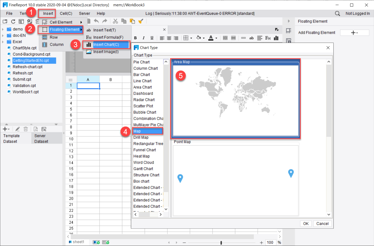Insert a chart via the bar chart toolbar icon

tap(276, 38)
